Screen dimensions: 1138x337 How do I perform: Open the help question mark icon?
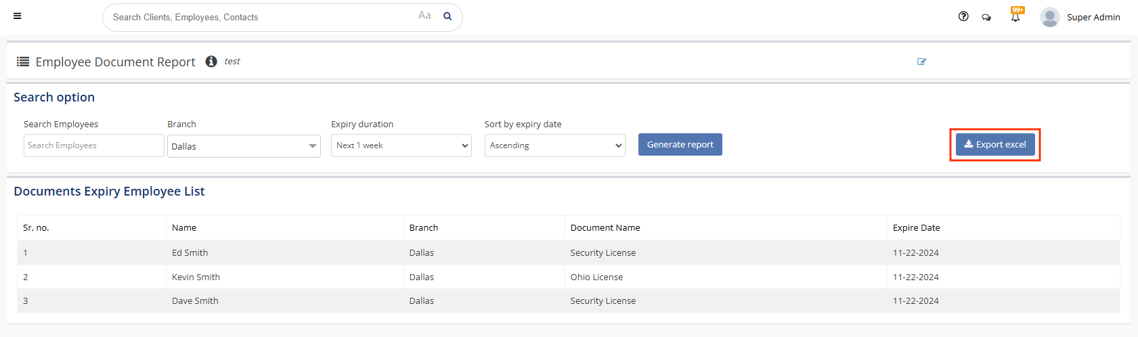[963, 17]
